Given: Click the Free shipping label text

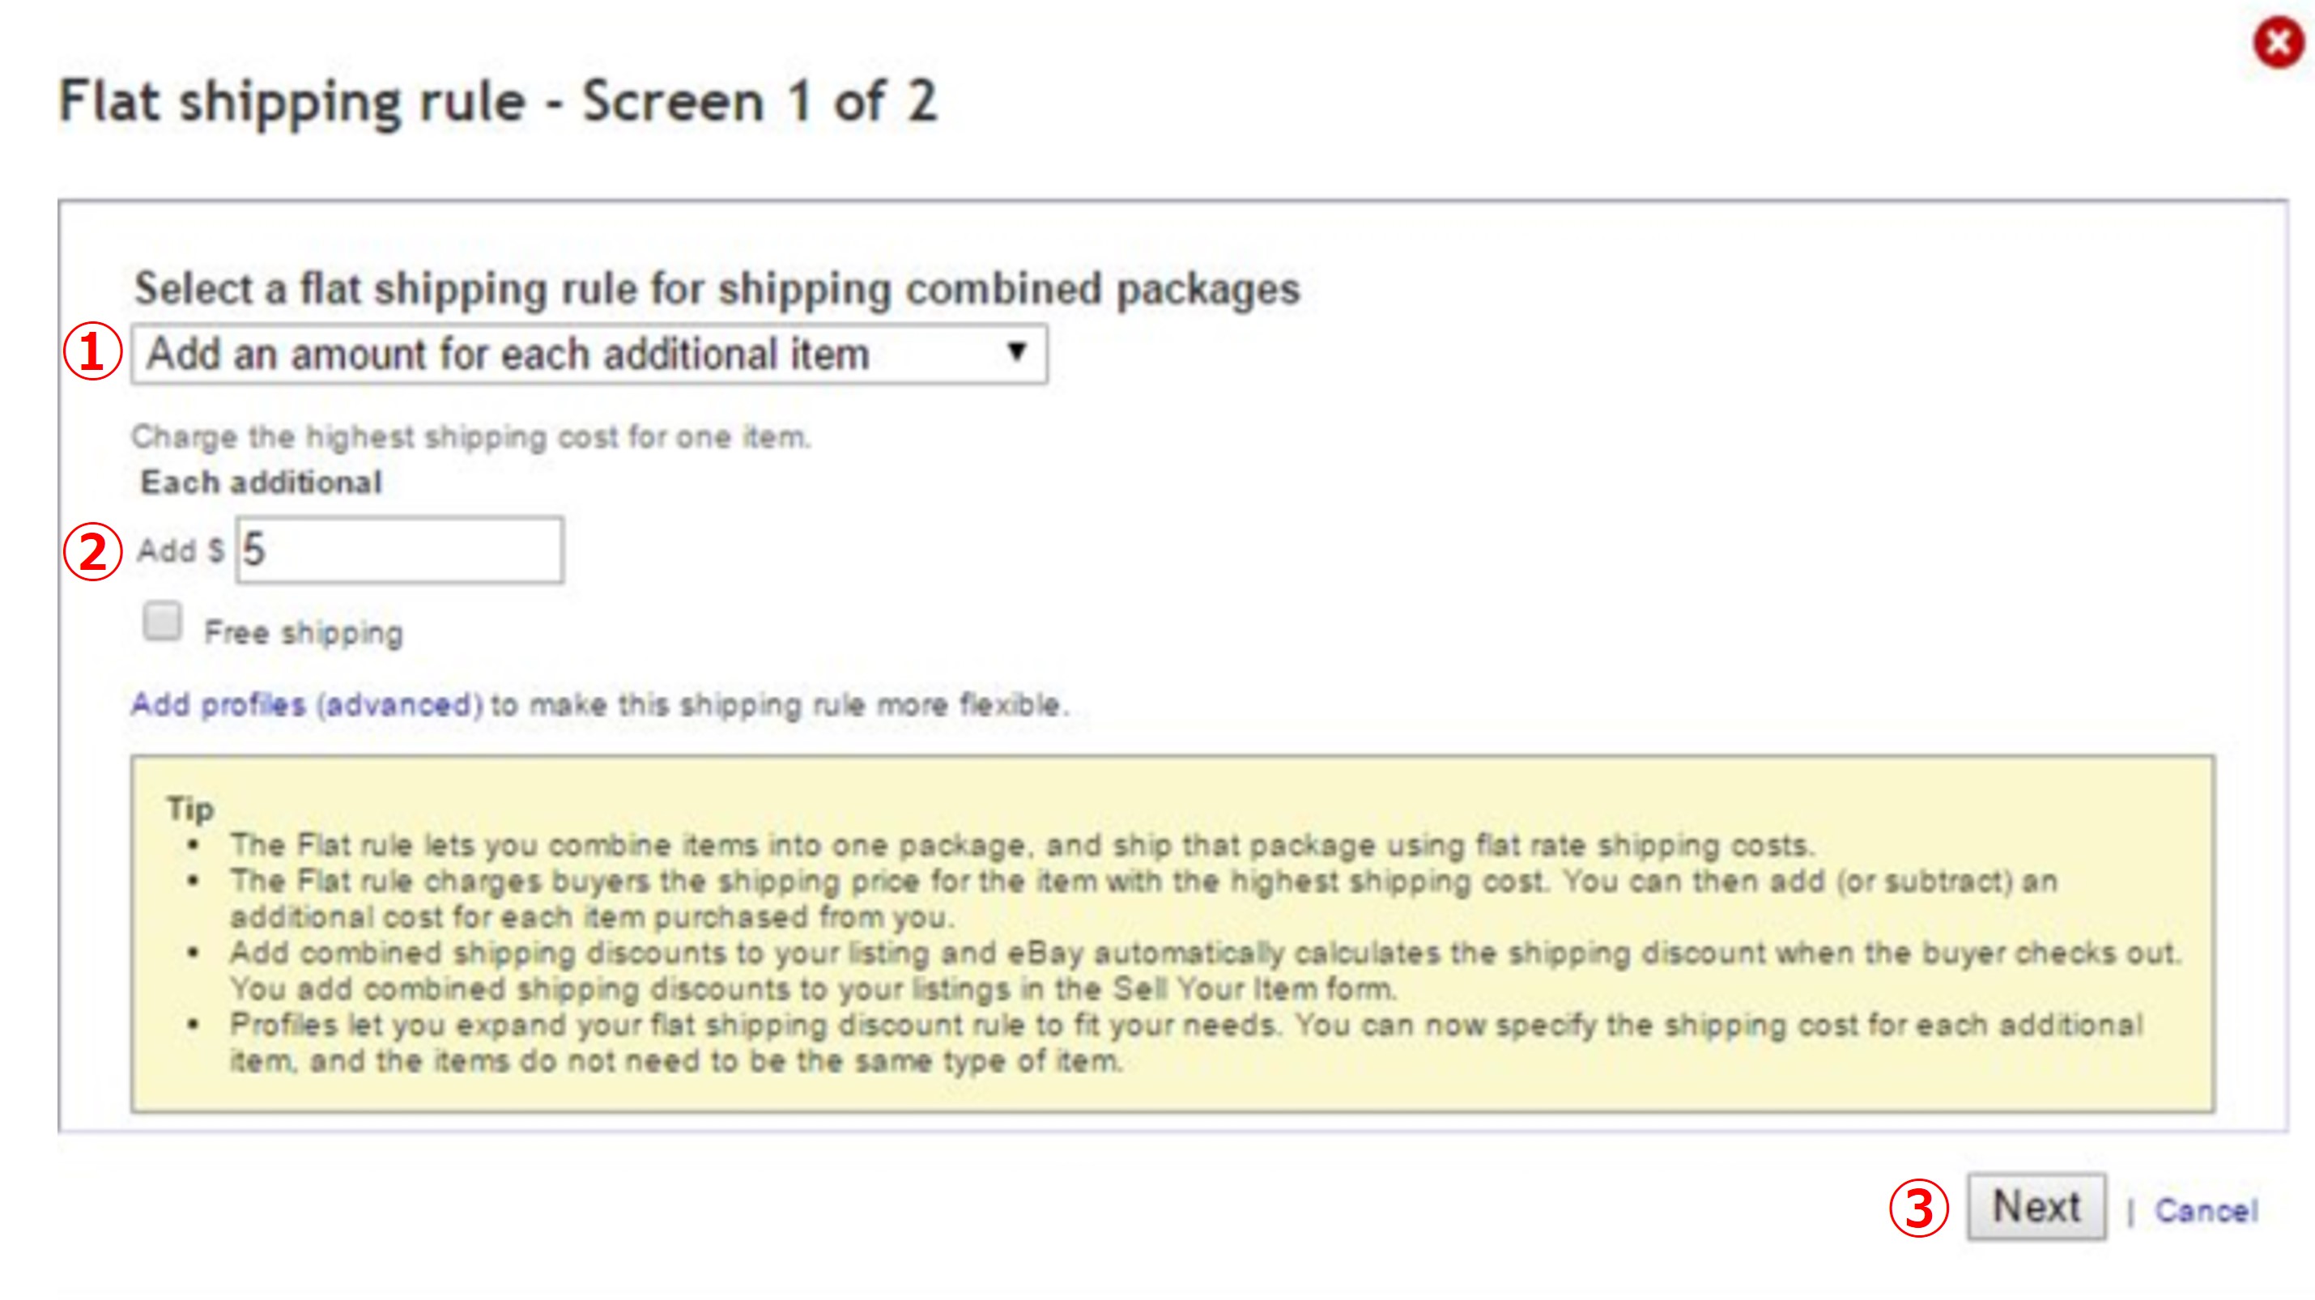Looking at the screenshot, I should point(304,632).
